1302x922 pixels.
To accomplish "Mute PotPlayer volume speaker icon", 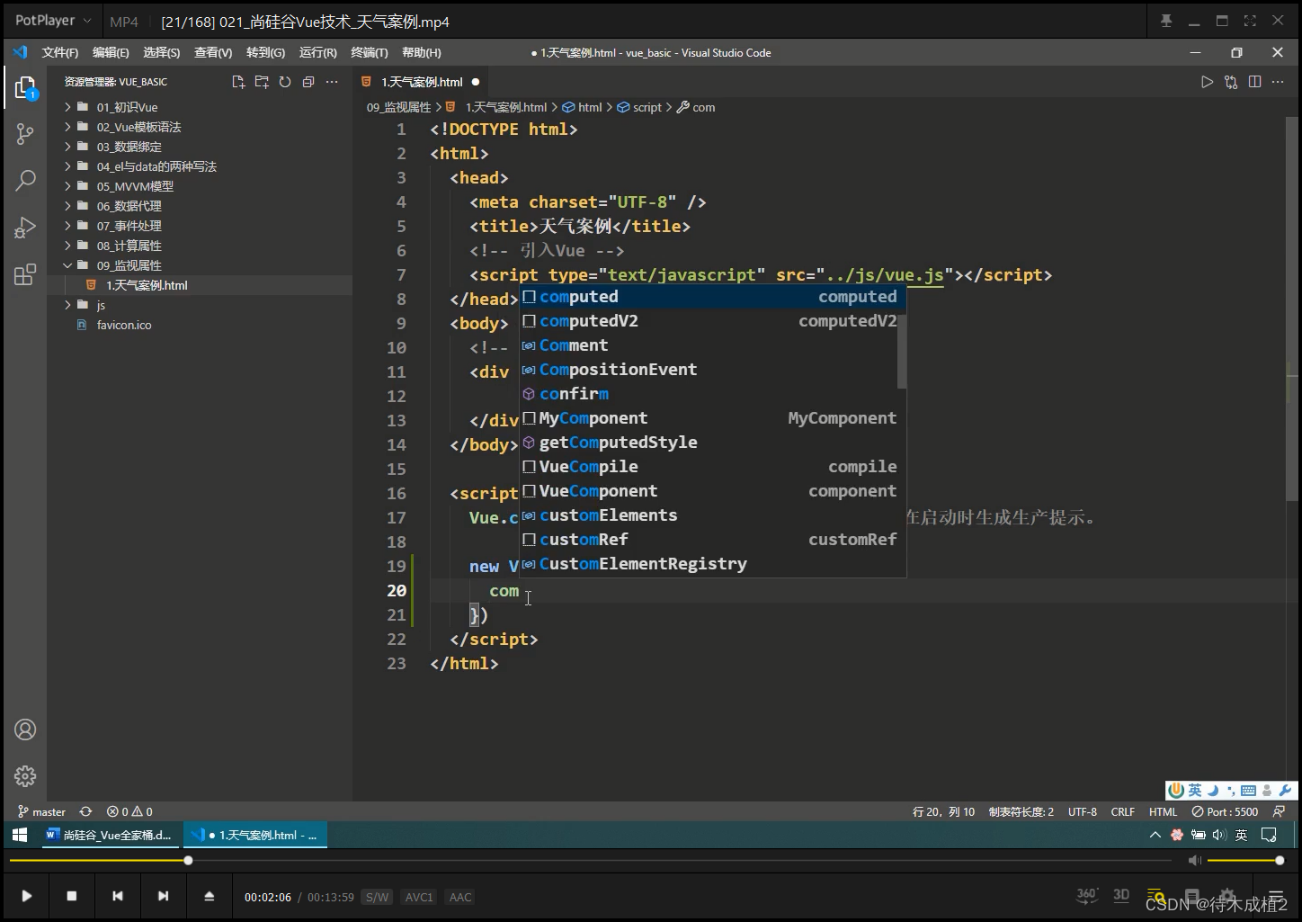I will pos(1194,860).
